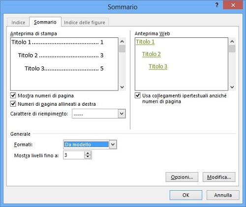246x207 pixels.
Task: Click up arrow in Anteprima Web scrollbar
Action: (x=232, y=41)
